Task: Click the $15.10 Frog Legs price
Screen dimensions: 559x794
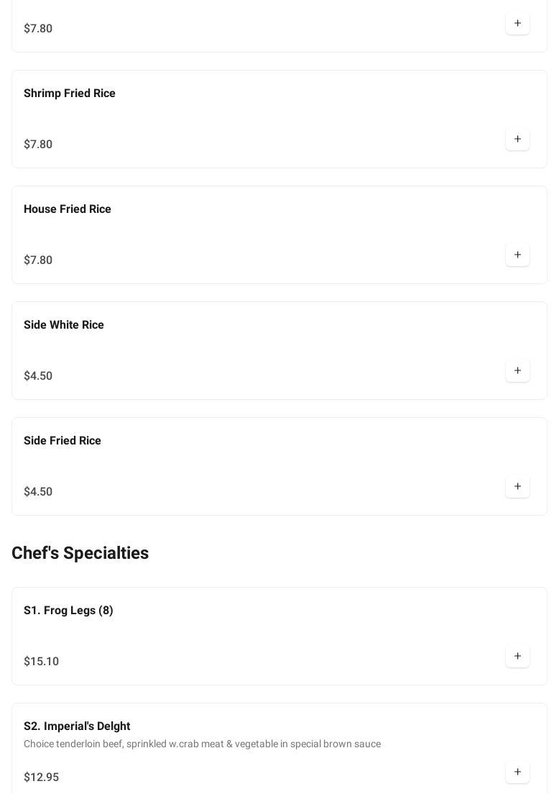Action: (42, 662)
